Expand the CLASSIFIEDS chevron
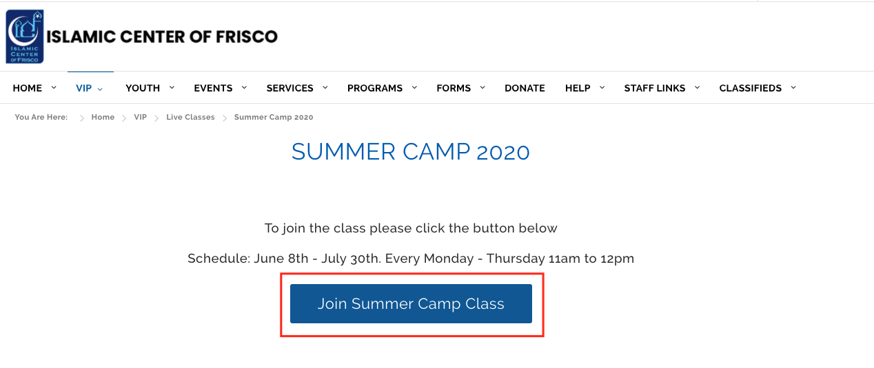Viewport: 874px width, 368px height. click(793, 87)
